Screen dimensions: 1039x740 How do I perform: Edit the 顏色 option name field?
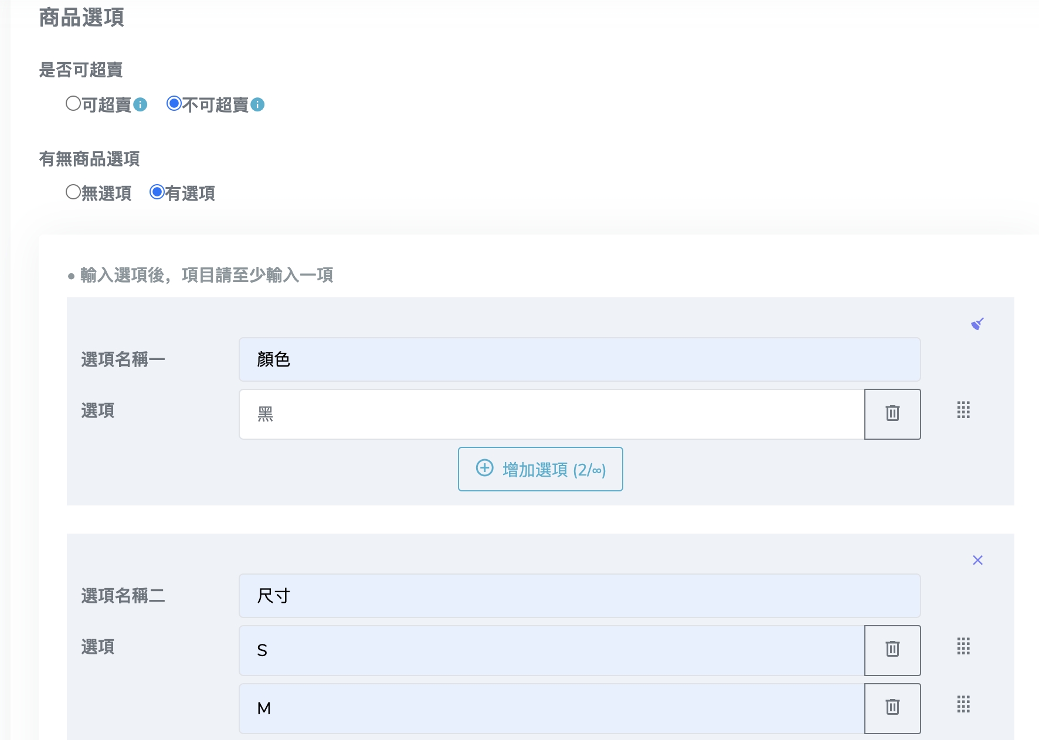point(579,359)
